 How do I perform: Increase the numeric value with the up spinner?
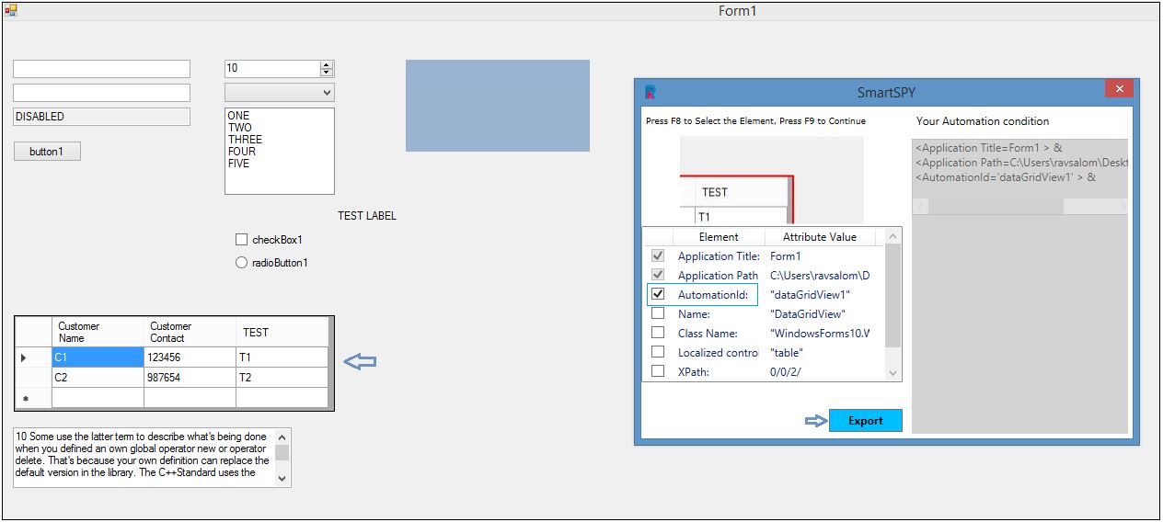click(326, 65)
